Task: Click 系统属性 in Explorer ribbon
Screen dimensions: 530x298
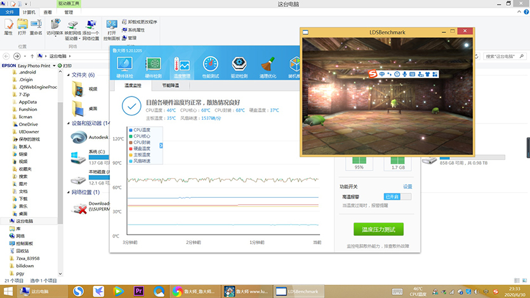Action: [133, 30]
